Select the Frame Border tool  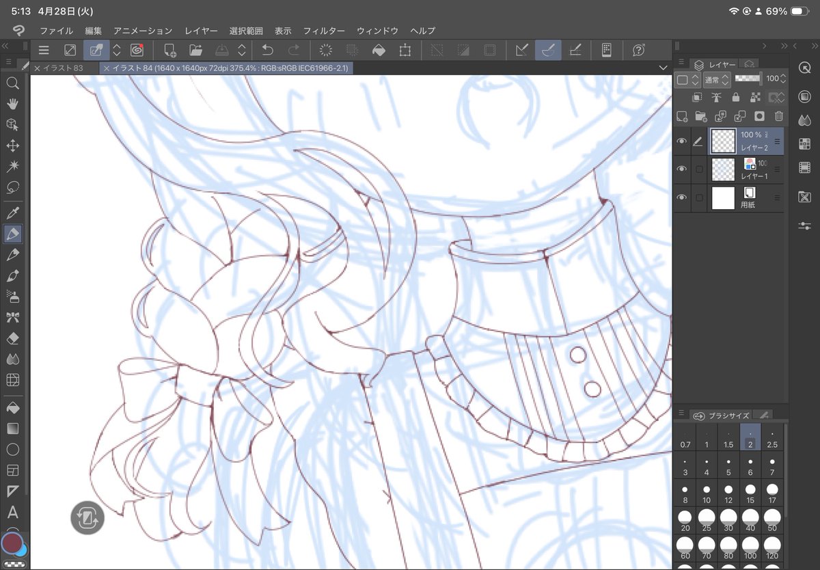coord(12,470)
